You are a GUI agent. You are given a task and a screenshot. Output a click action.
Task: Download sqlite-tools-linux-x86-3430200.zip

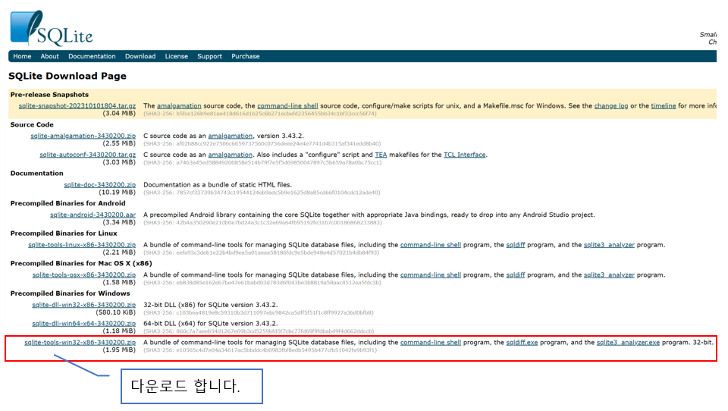82,245
